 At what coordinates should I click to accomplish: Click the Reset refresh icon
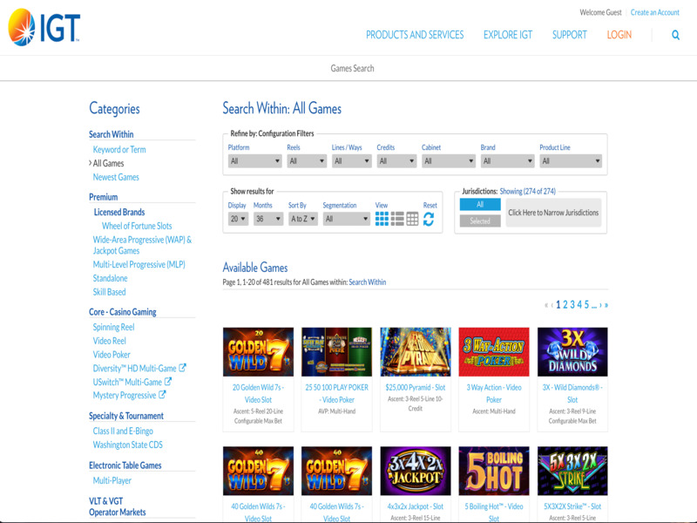point(429,220)
